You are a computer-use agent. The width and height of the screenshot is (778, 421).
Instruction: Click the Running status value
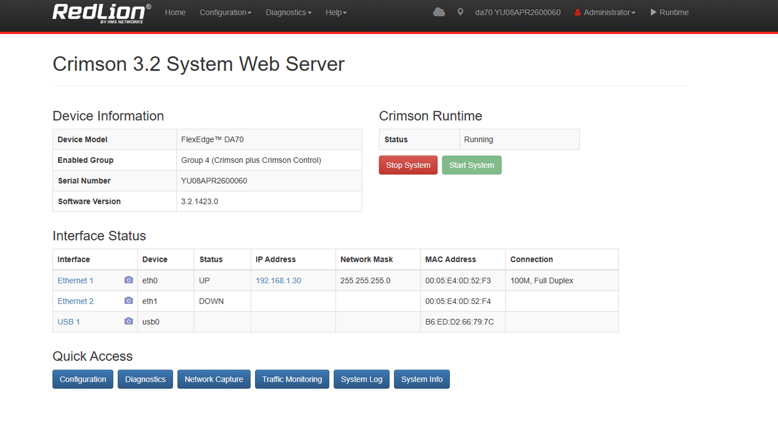point(479,140)
